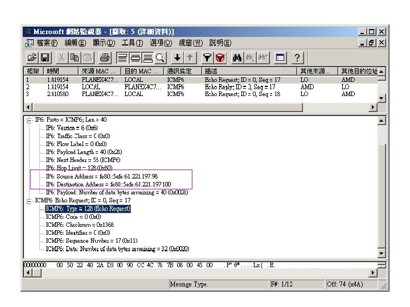Select frame 2 Echo Reply row
This screenshot has width=410, height=307.
pyautogui.click(x=201, y=87)
